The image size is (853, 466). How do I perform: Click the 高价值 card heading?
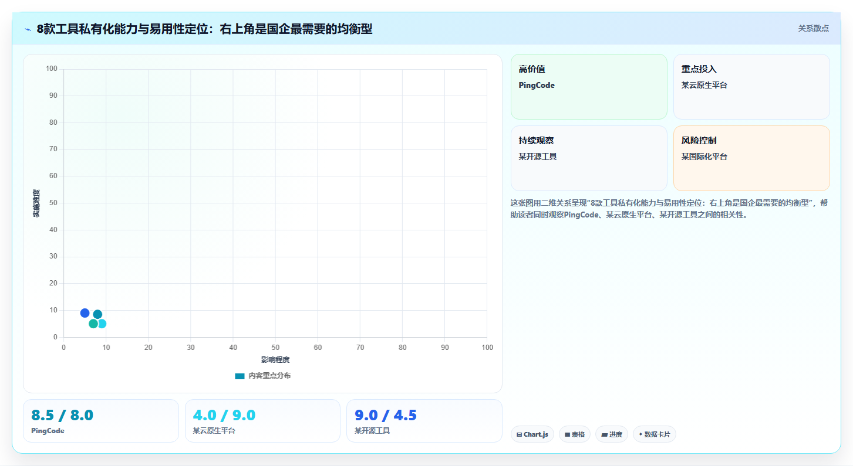[x=532, y=69]
